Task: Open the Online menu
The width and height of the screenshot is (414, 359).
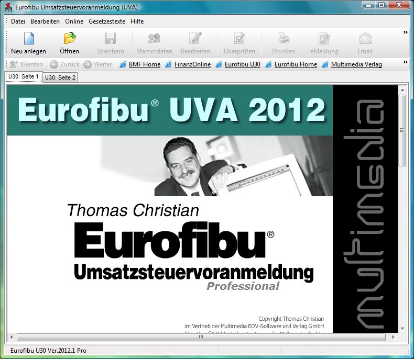Action: [74, 21]
